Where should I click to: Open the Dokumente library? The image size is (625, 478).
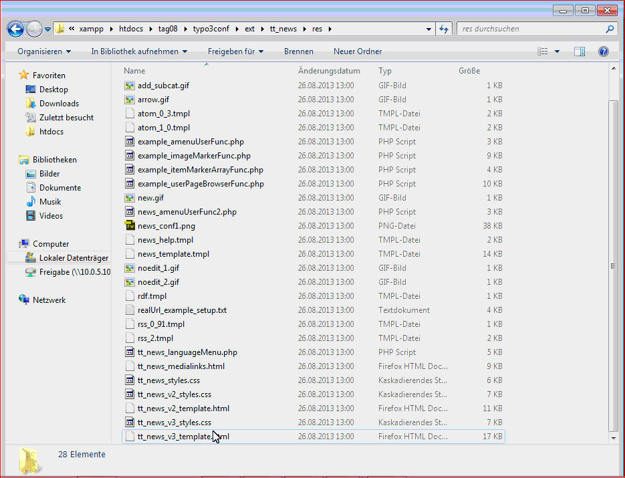pyautogui.click(x=59, y=188)
